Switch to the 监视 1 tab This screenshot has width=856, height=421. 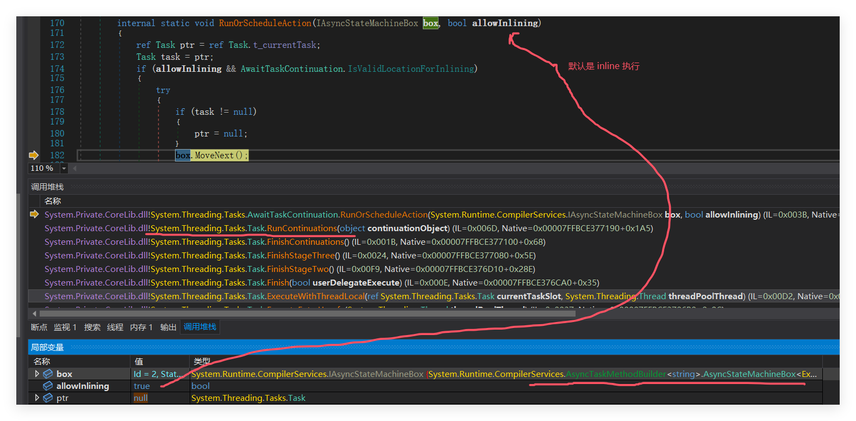point(65,327)
